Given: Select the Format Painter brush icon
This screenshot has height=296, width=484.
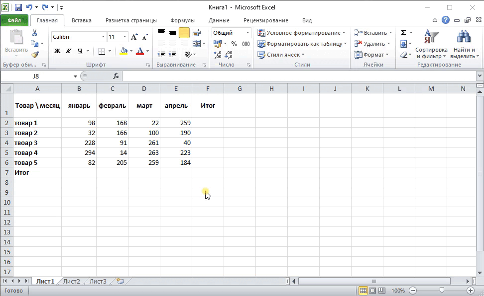Looking at the screenshot, I should point(34,55).
